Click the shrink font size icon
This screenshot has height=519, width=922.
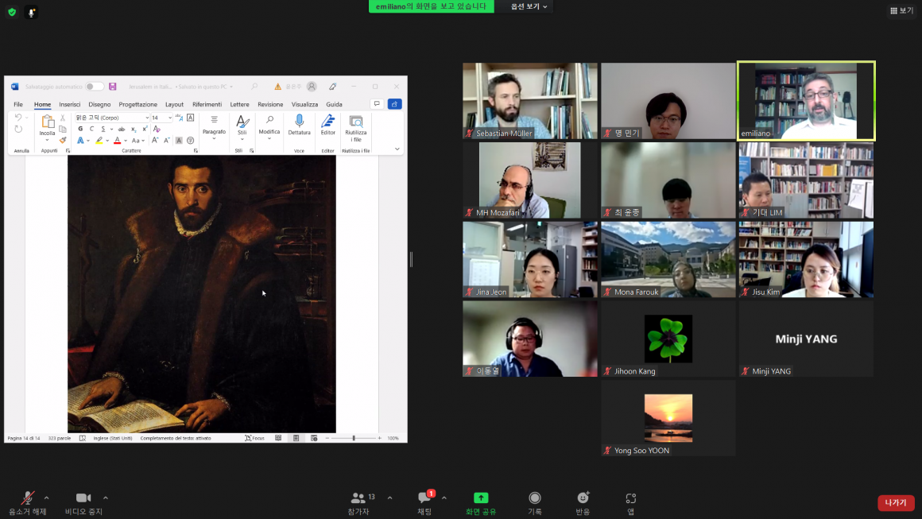click(x=166, y=141)
